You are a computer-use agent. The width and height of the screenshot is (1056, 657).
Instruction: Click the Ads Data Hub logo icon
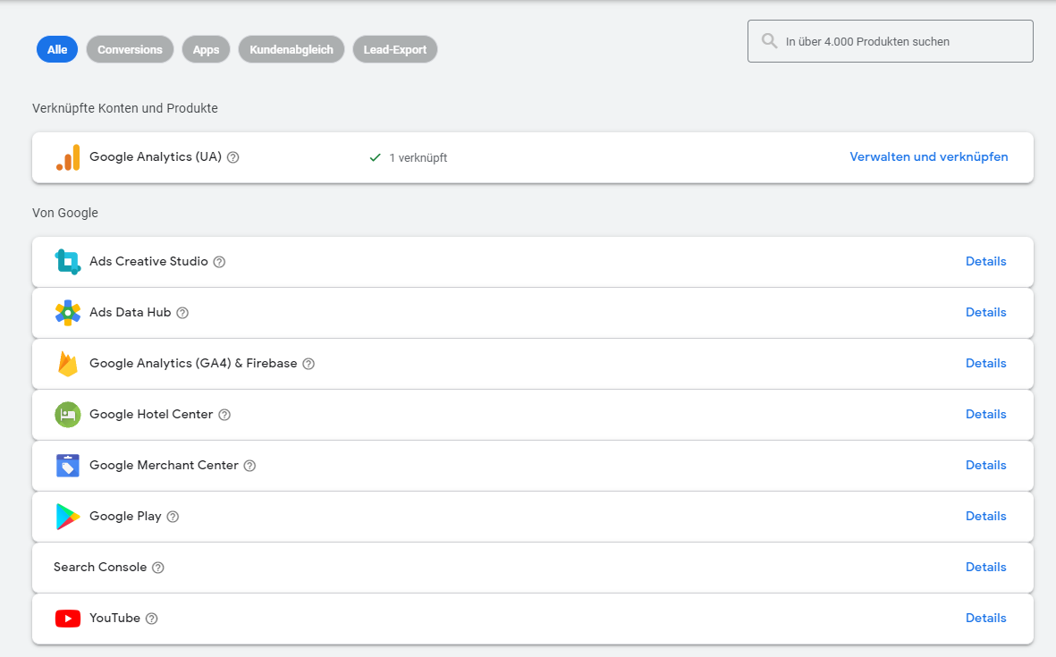(67, 313)
